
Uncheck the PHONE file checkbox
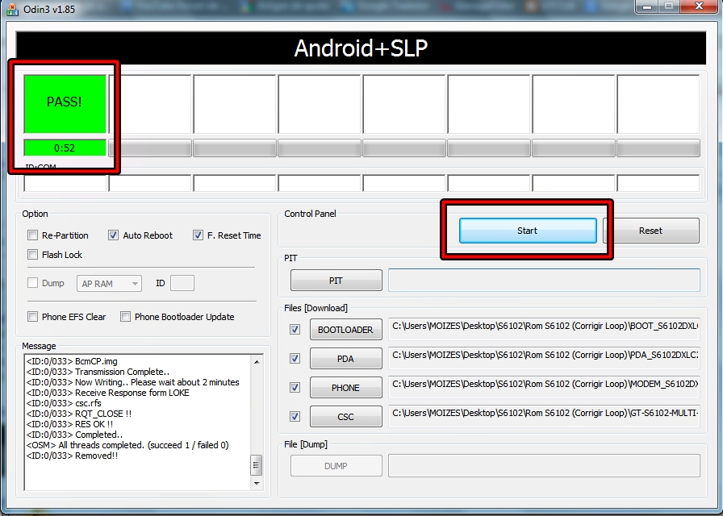tap(295, 388)
